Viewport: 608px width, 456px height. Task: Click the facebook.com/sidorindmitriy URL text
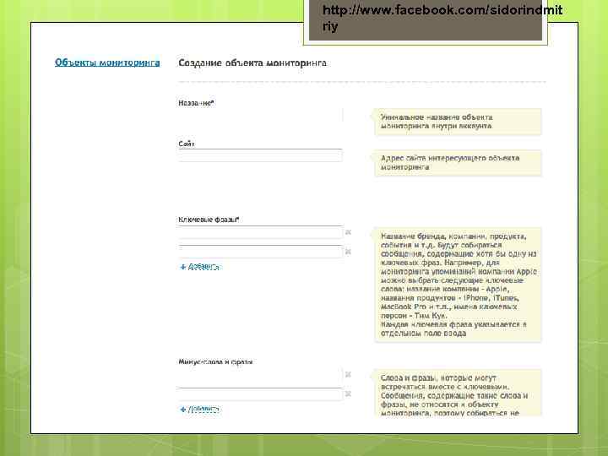[442, 18]
